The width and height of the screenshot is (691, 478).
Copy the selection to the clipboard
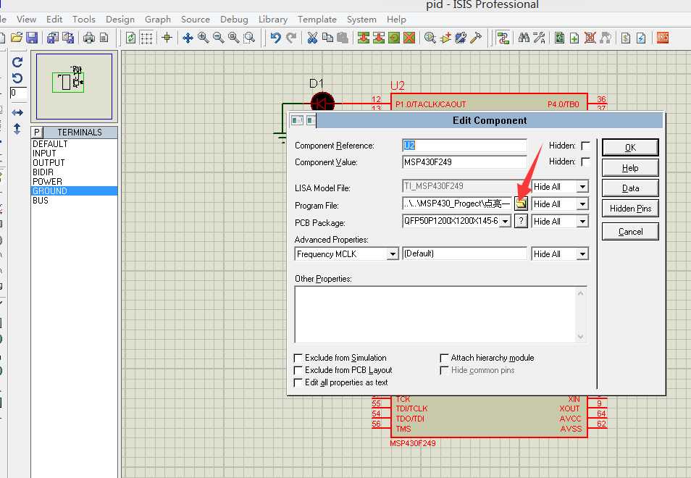pyautogui.click(x=327, y=38)
